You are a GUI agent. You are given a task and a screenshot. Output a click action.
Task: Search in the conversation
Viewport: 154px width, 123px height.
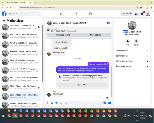136,41
